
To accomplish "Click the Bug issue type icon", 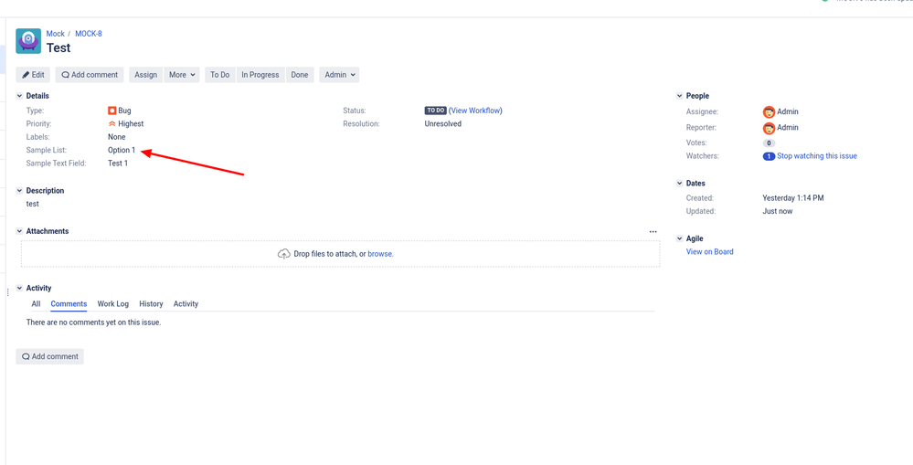I will pyautogui.click(x=111, y=111).
